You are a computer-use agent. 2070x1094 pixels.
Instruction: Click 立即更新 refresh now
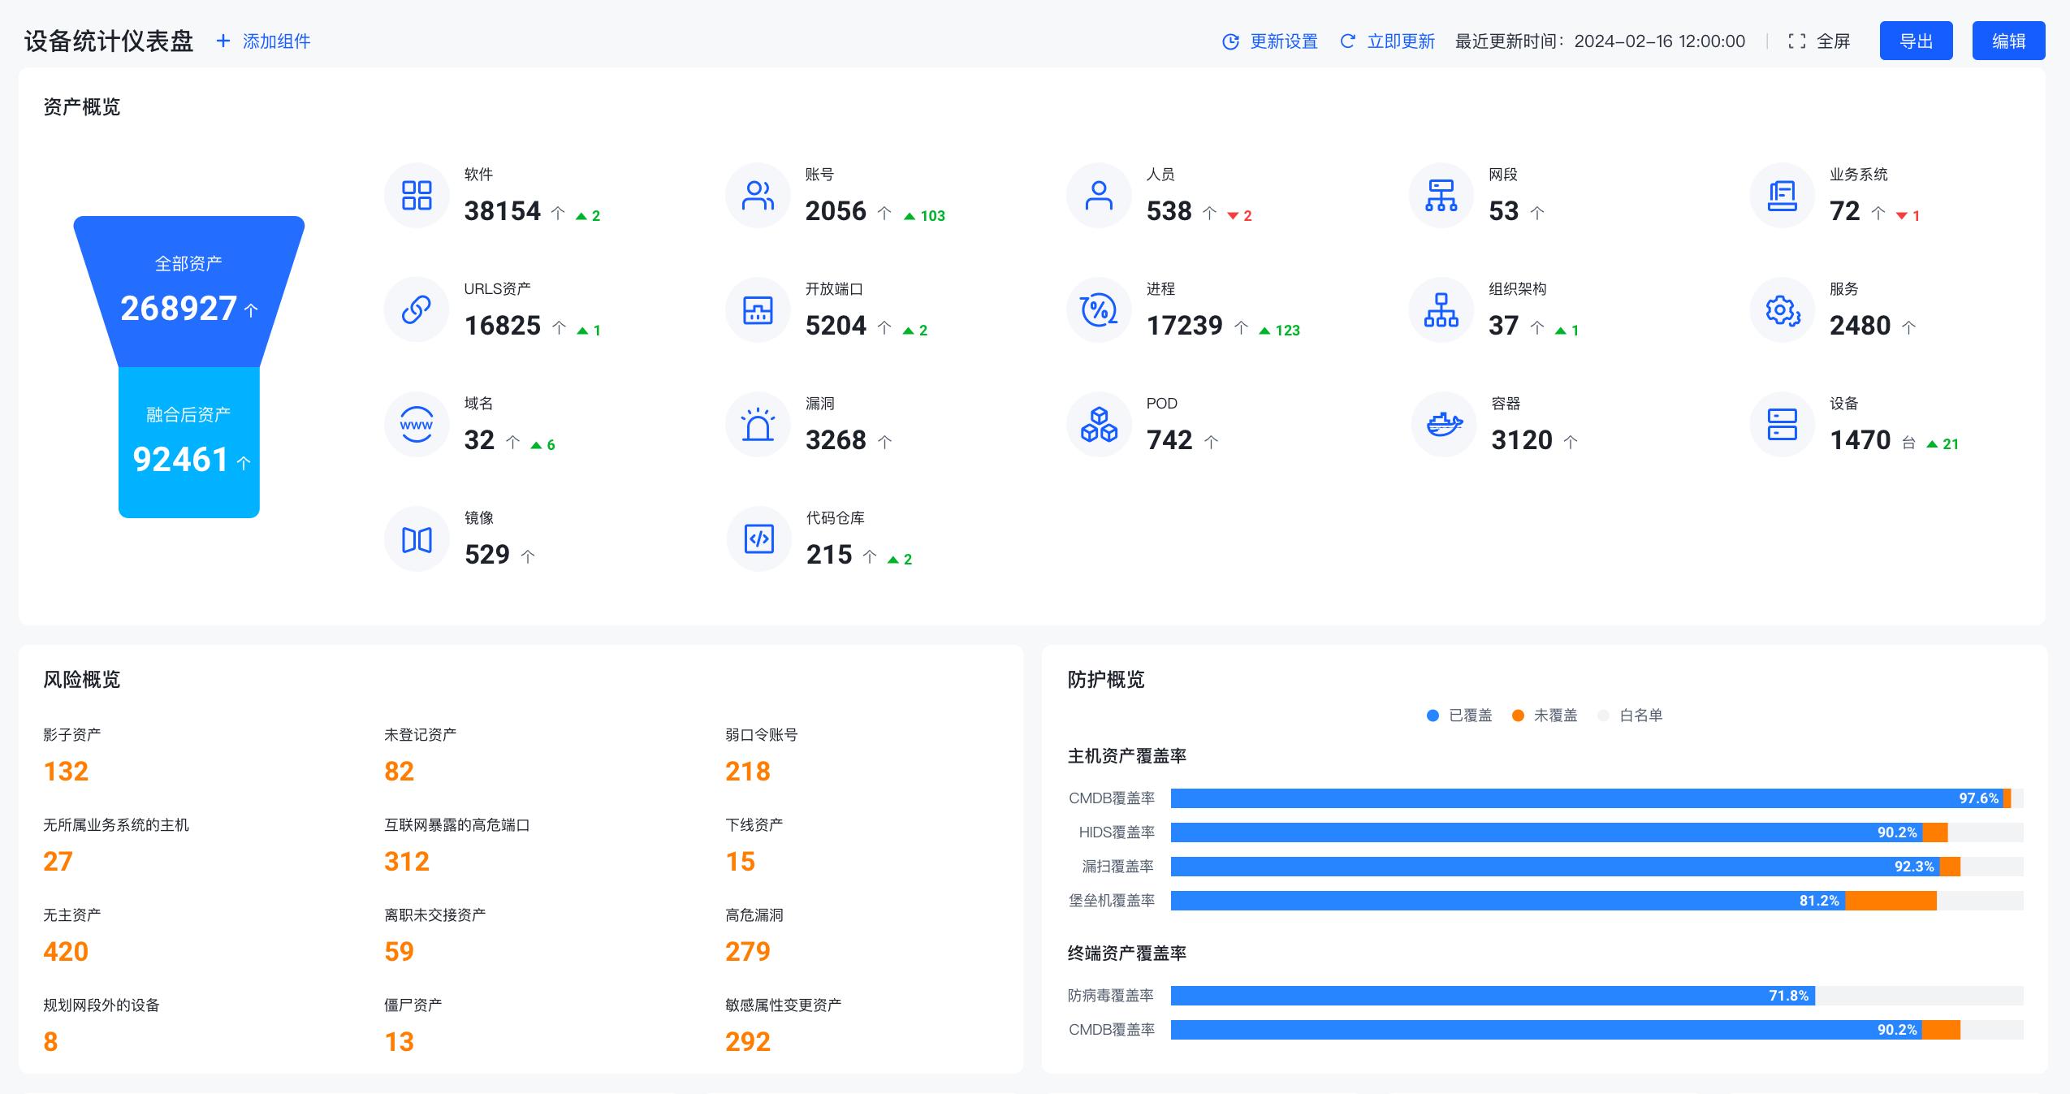pyautogui.click(x=1401, y=41)
